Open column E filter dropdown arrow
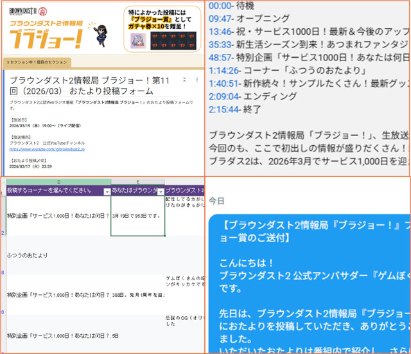Image resolution: width=411 pixels, height=354 pixels. click(161, 191)
